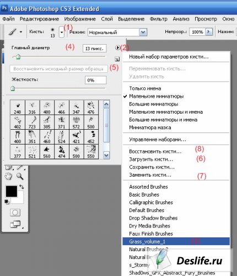Select the brush thumbnail 560
This screenshot has width=237, height=276.
click(x=47, y=152)
